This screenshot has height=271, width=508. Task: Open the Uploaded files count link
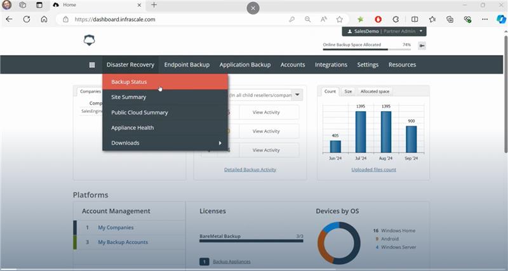373,169
